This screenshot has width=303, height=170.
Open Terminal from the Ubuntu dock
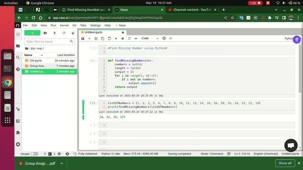coord(8,68)
